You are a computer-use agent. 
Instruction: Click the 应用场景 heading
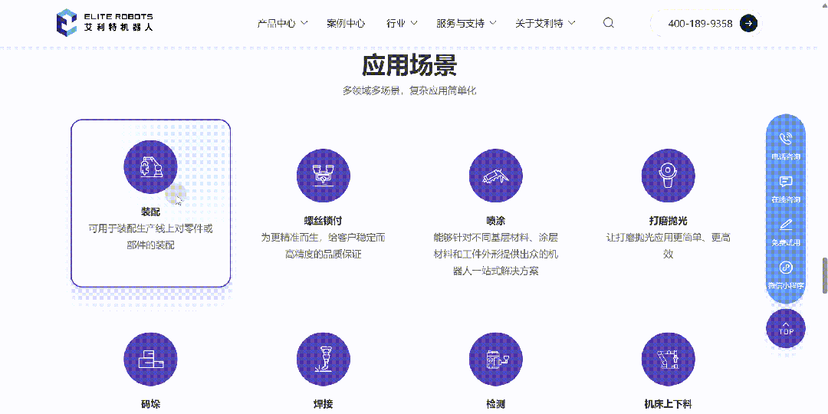pos(409,66)
